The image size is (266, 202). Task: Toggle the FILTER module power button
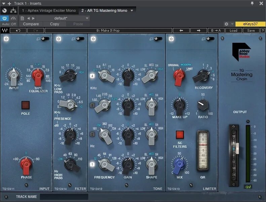(x=59, y=39)
